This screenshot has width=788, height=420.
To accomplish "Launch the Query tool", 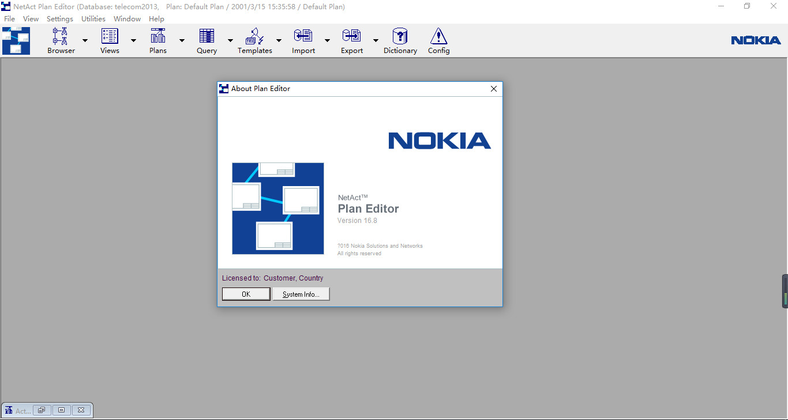I will point(206,39).
